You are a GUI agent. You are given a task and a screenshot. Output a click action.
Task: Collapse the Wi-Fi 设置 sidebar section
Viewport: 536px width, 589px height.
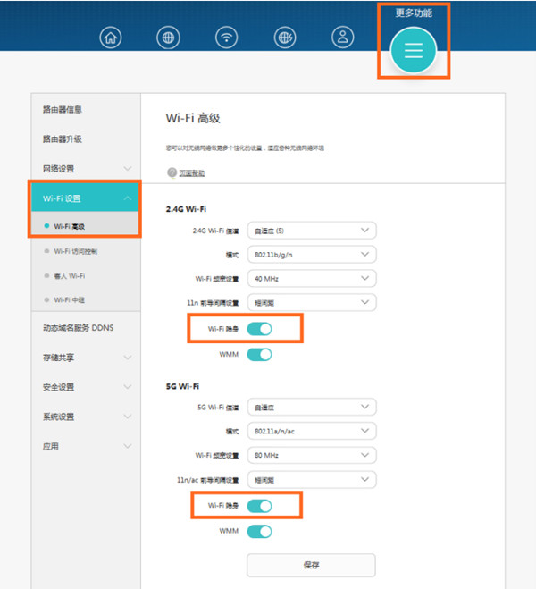coord(86,198)
